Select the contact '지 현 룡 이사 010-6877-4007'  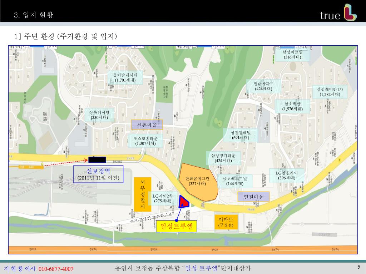[39, 269]
